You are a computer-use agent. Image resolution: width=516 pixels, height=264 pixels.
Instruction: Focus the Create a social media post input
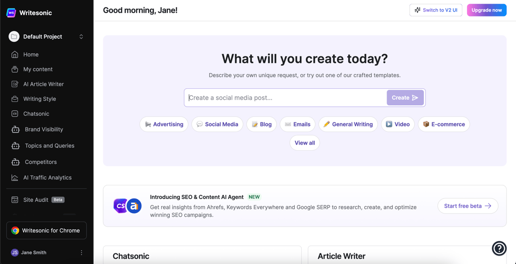tap(285, 98)
